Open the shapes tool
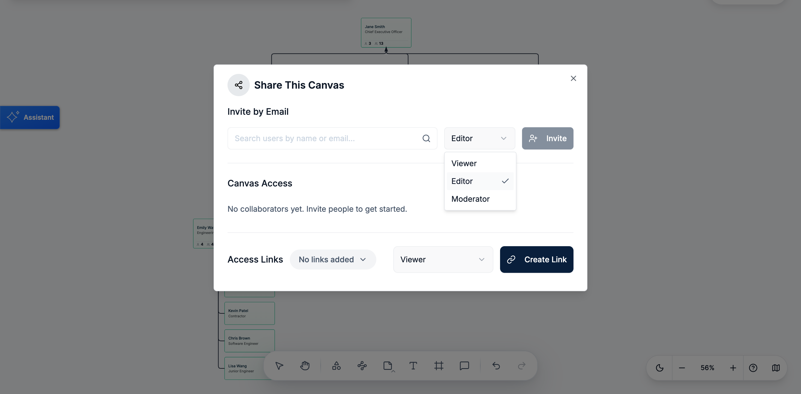Image resolution: width=801 pixels, height=394 pixels. pos(337,366)
